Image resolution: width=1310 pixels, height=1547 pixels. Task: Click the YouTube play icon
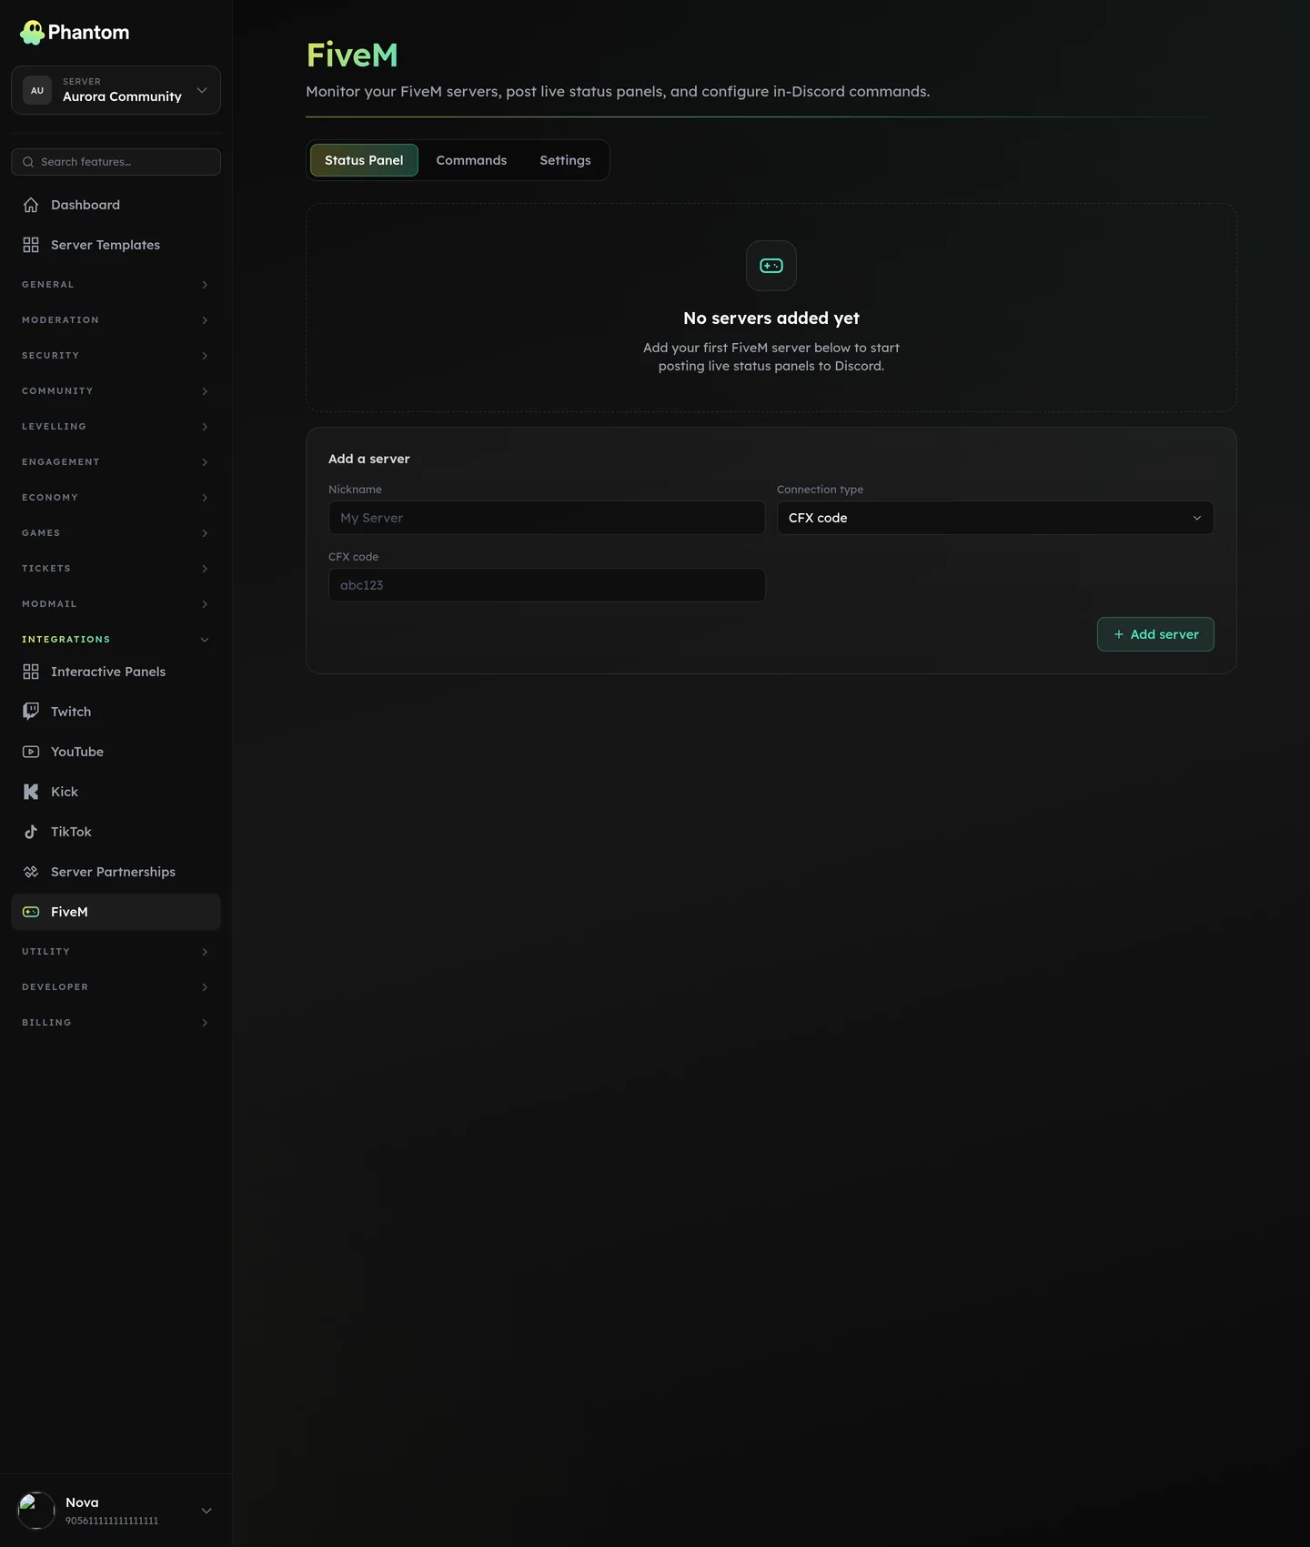[31, 752]
